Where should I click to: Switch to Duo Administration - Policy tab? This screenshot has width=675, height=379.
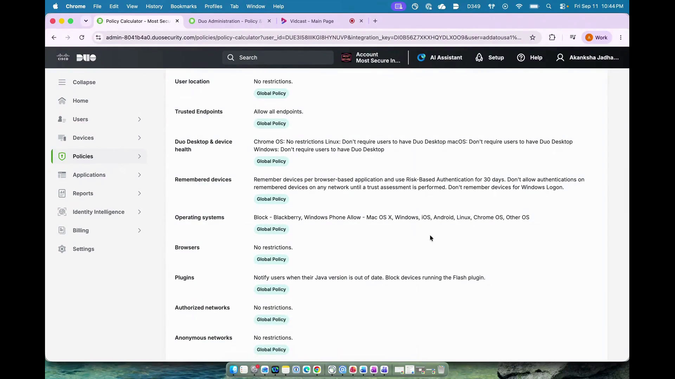(230, 21)
